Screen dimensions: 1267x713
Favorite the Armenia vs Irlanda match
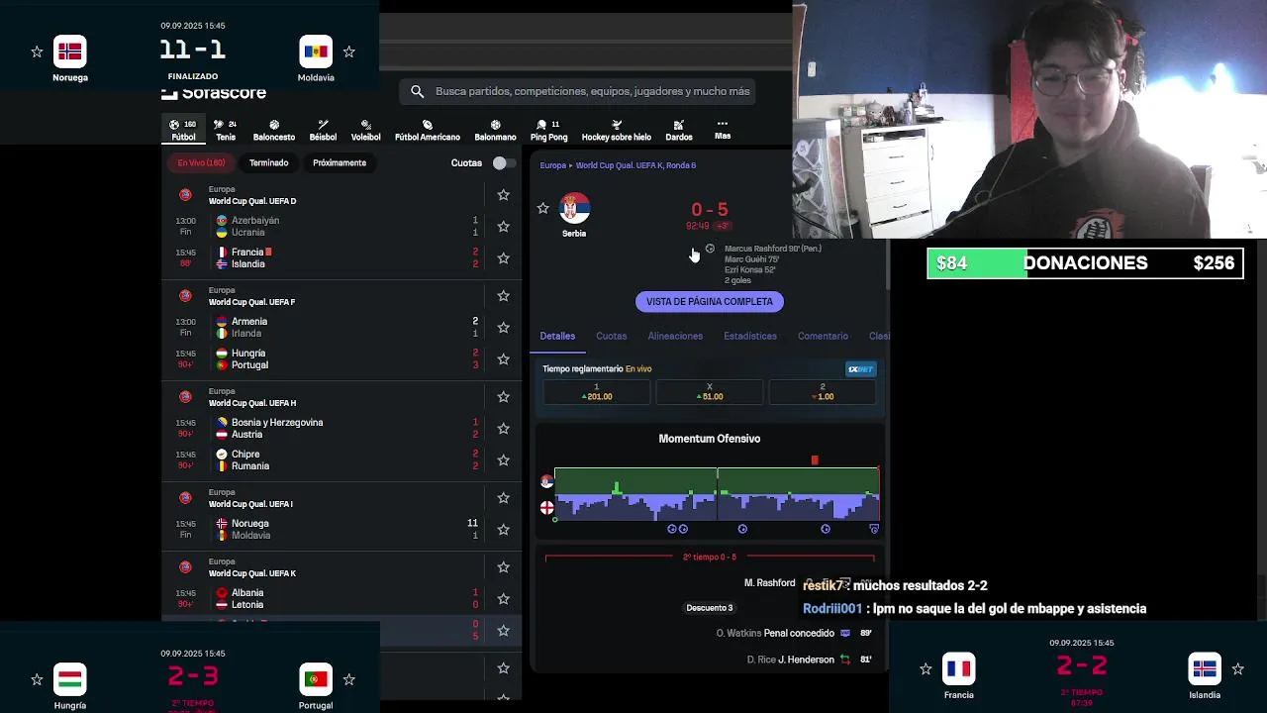[x=503, y=328]
